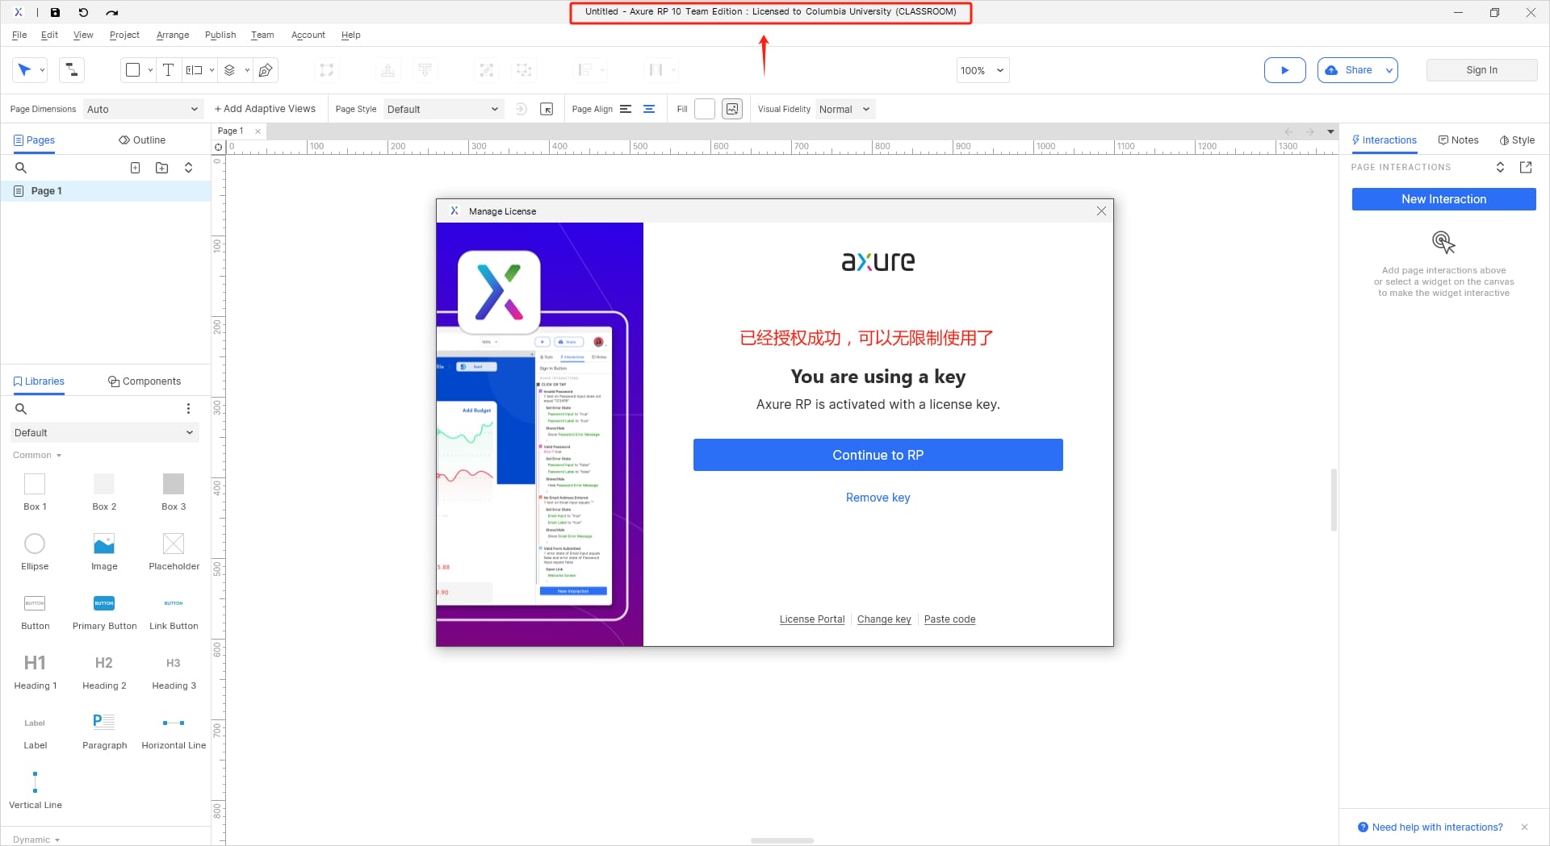Open the Page Style dropdown
Viewport: 1550px width, 846px height.
442,110
